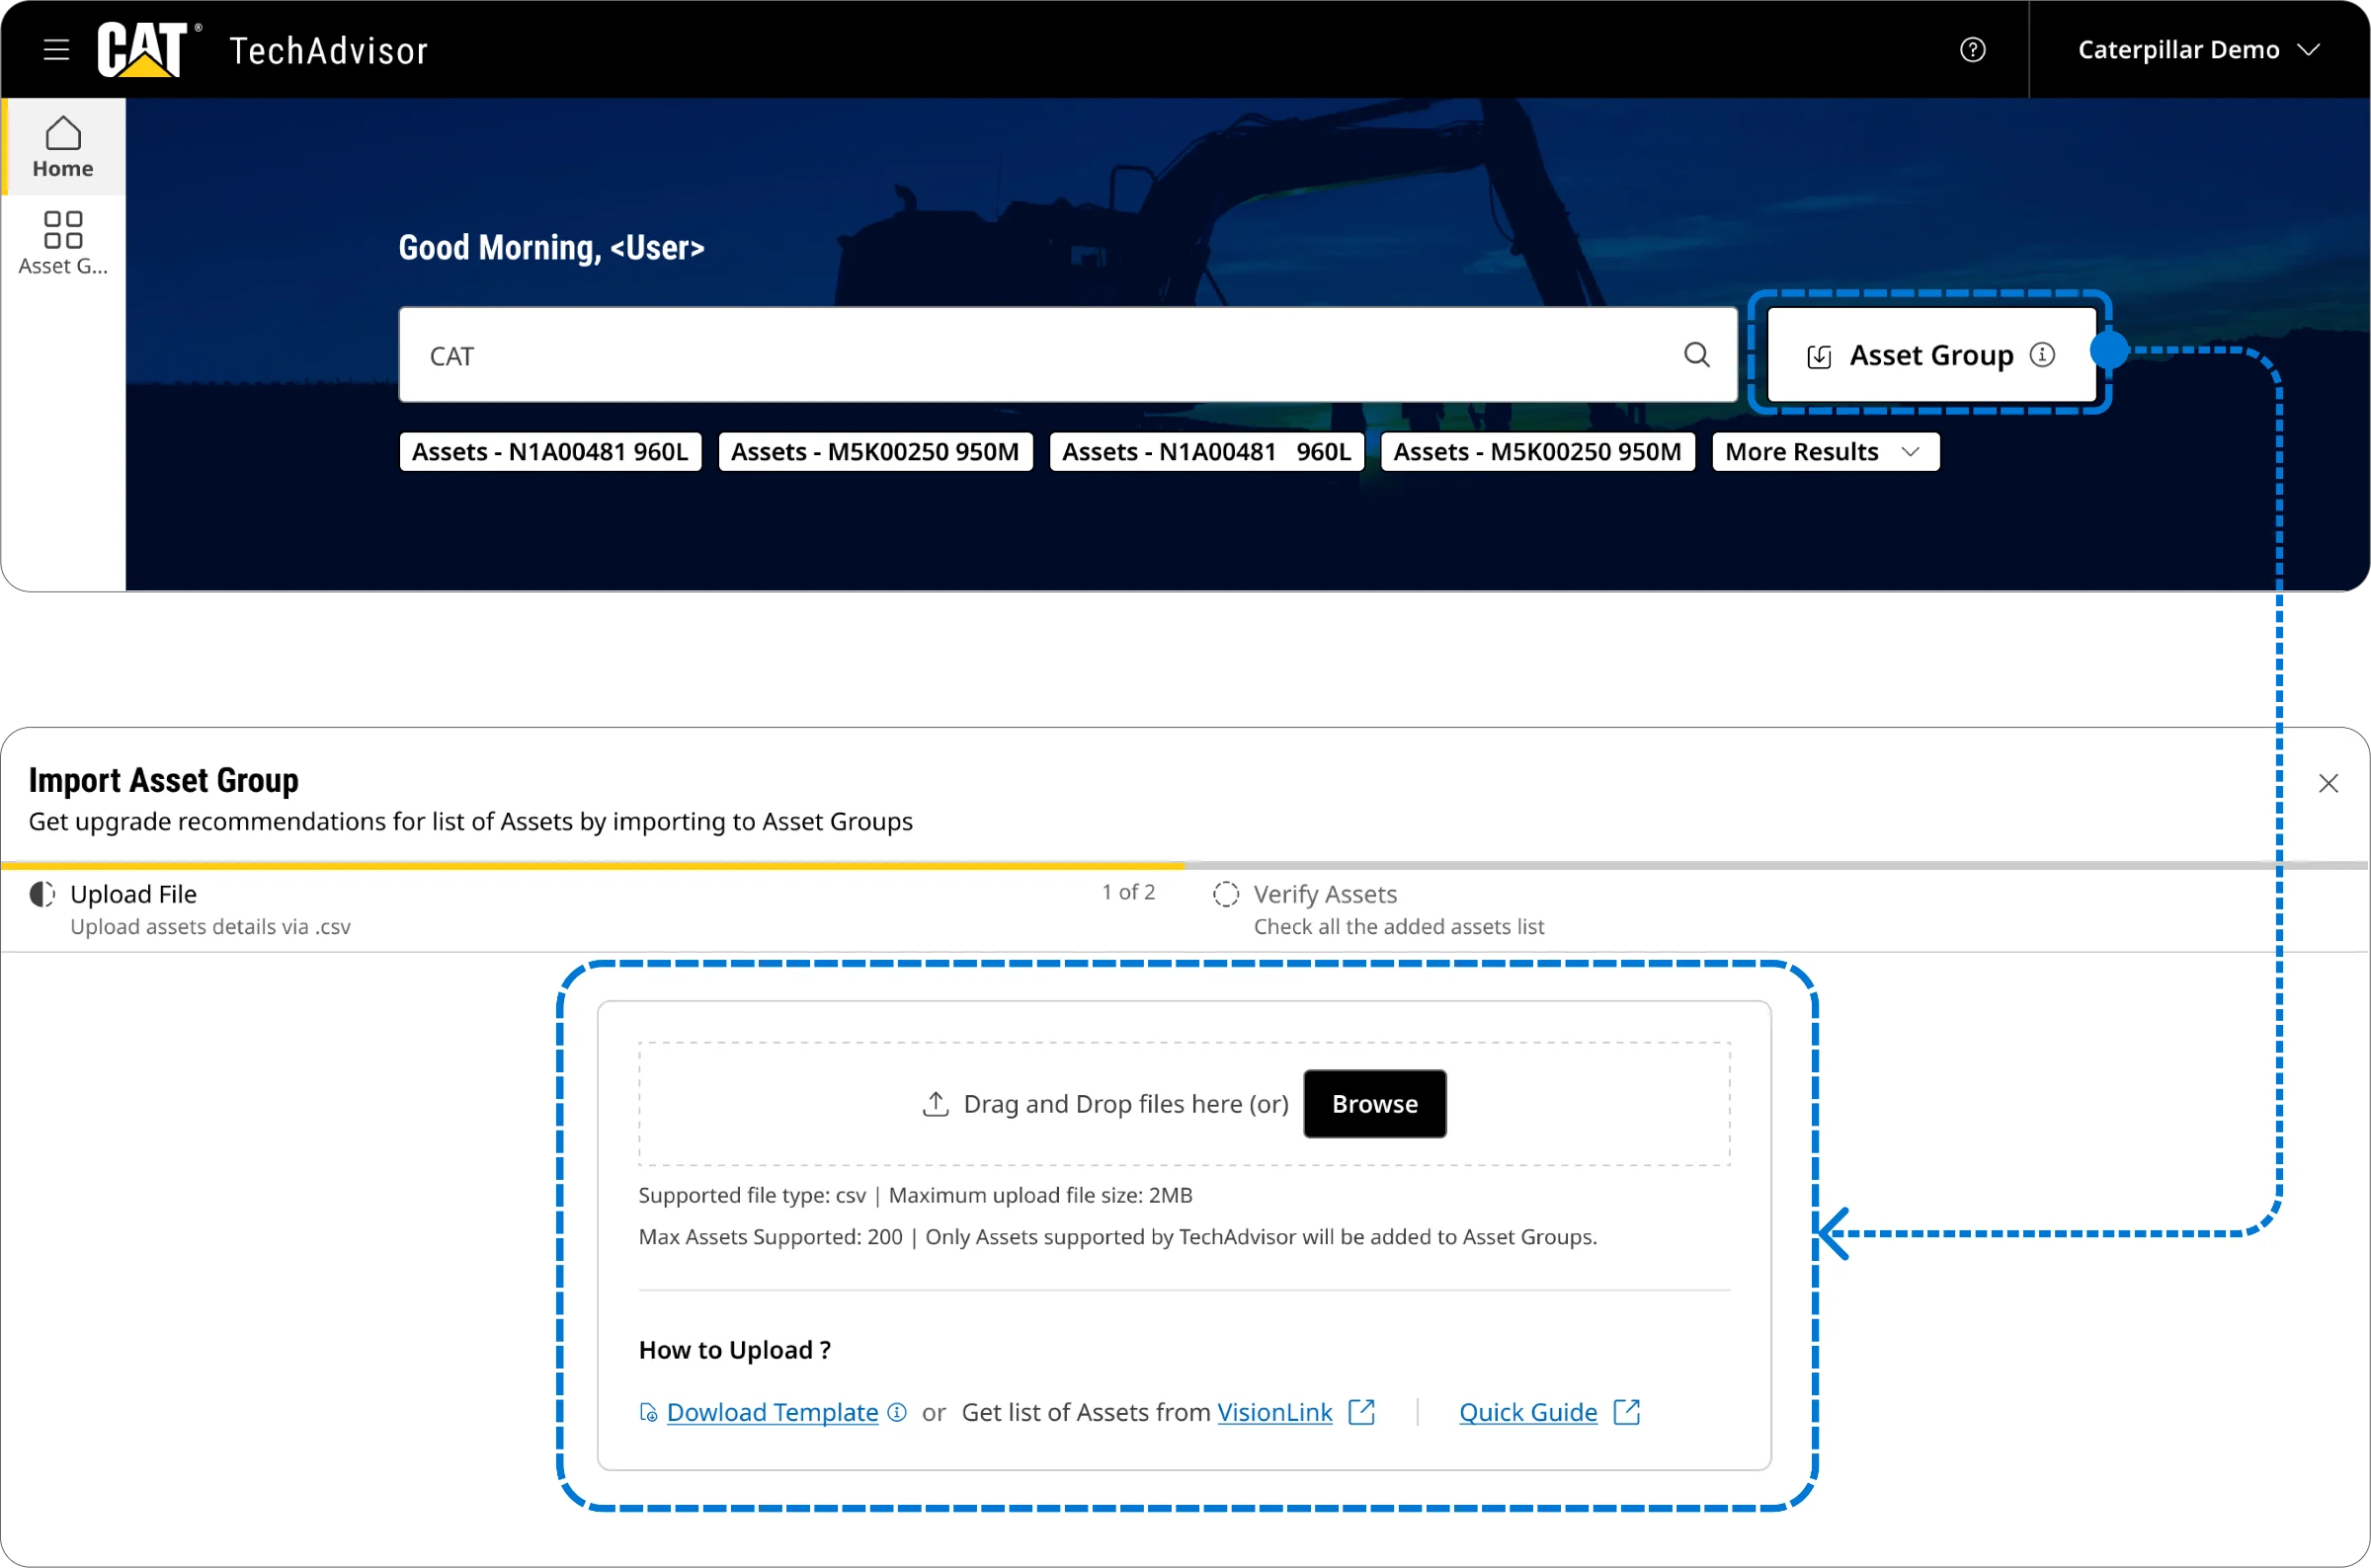The height and width of the screenshot is (1568, 2371).
Task: Go to Home in the sidebar
Action: [63, 147]
